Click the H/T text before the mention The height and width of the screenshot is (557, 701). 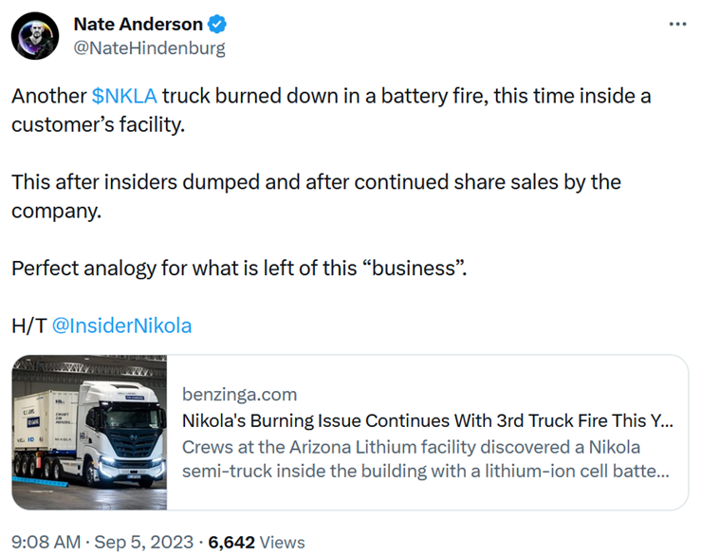(x=29, y=325)
